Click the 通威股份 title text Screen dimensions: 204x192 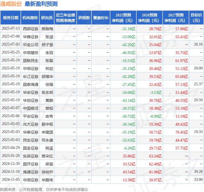(11, 4)
